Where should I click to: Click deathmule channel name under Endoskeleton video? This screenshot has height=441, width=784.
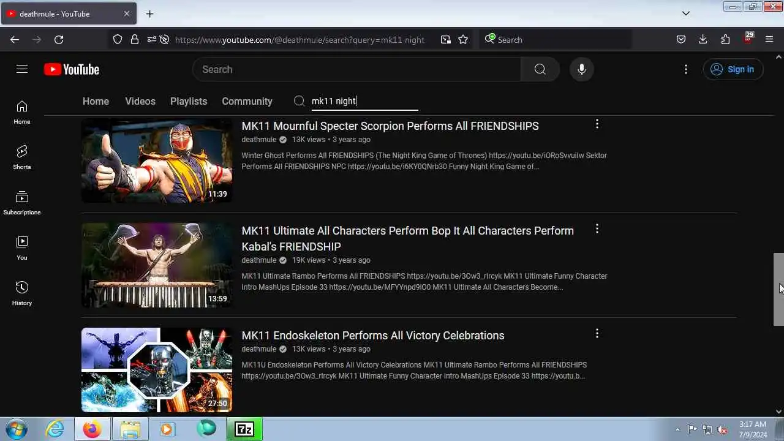tap(259, 349)
